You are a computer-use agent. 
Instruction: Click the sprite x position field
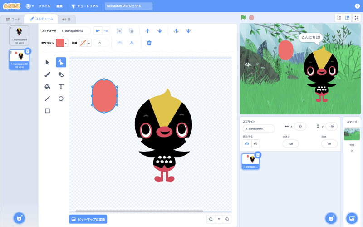(300, 127)
